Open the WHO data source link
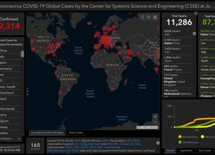Viewport: 215px width, 155px height. tap(68, 147)
